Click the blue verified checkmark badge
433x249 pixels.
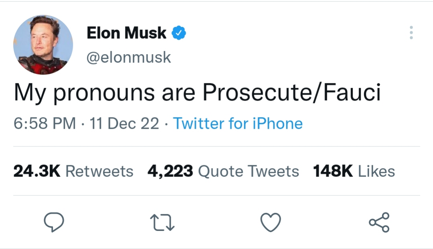pyautogui.click(x=179, y=33)
